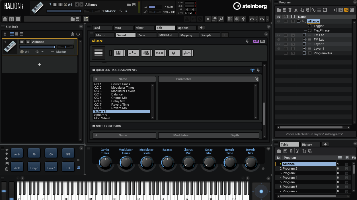Click the Sound editor main layer icon
This screenshot has width=357, height=200.
point(99,53)
